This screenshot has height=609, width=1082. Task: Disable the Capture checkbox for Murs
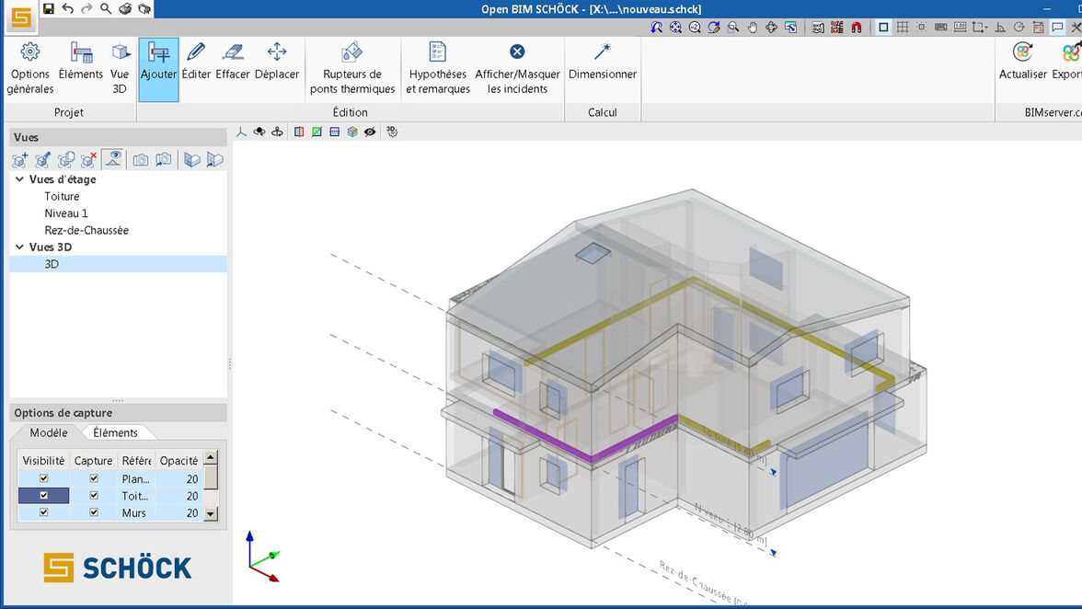tap(92, 512)
